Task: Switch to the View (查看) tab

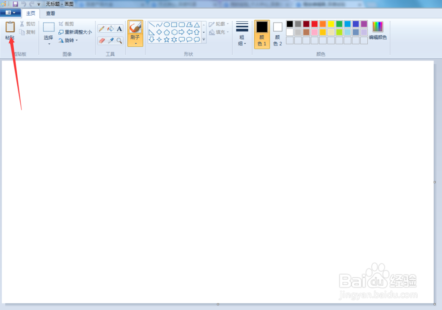Action: click(x=50, y=13)
